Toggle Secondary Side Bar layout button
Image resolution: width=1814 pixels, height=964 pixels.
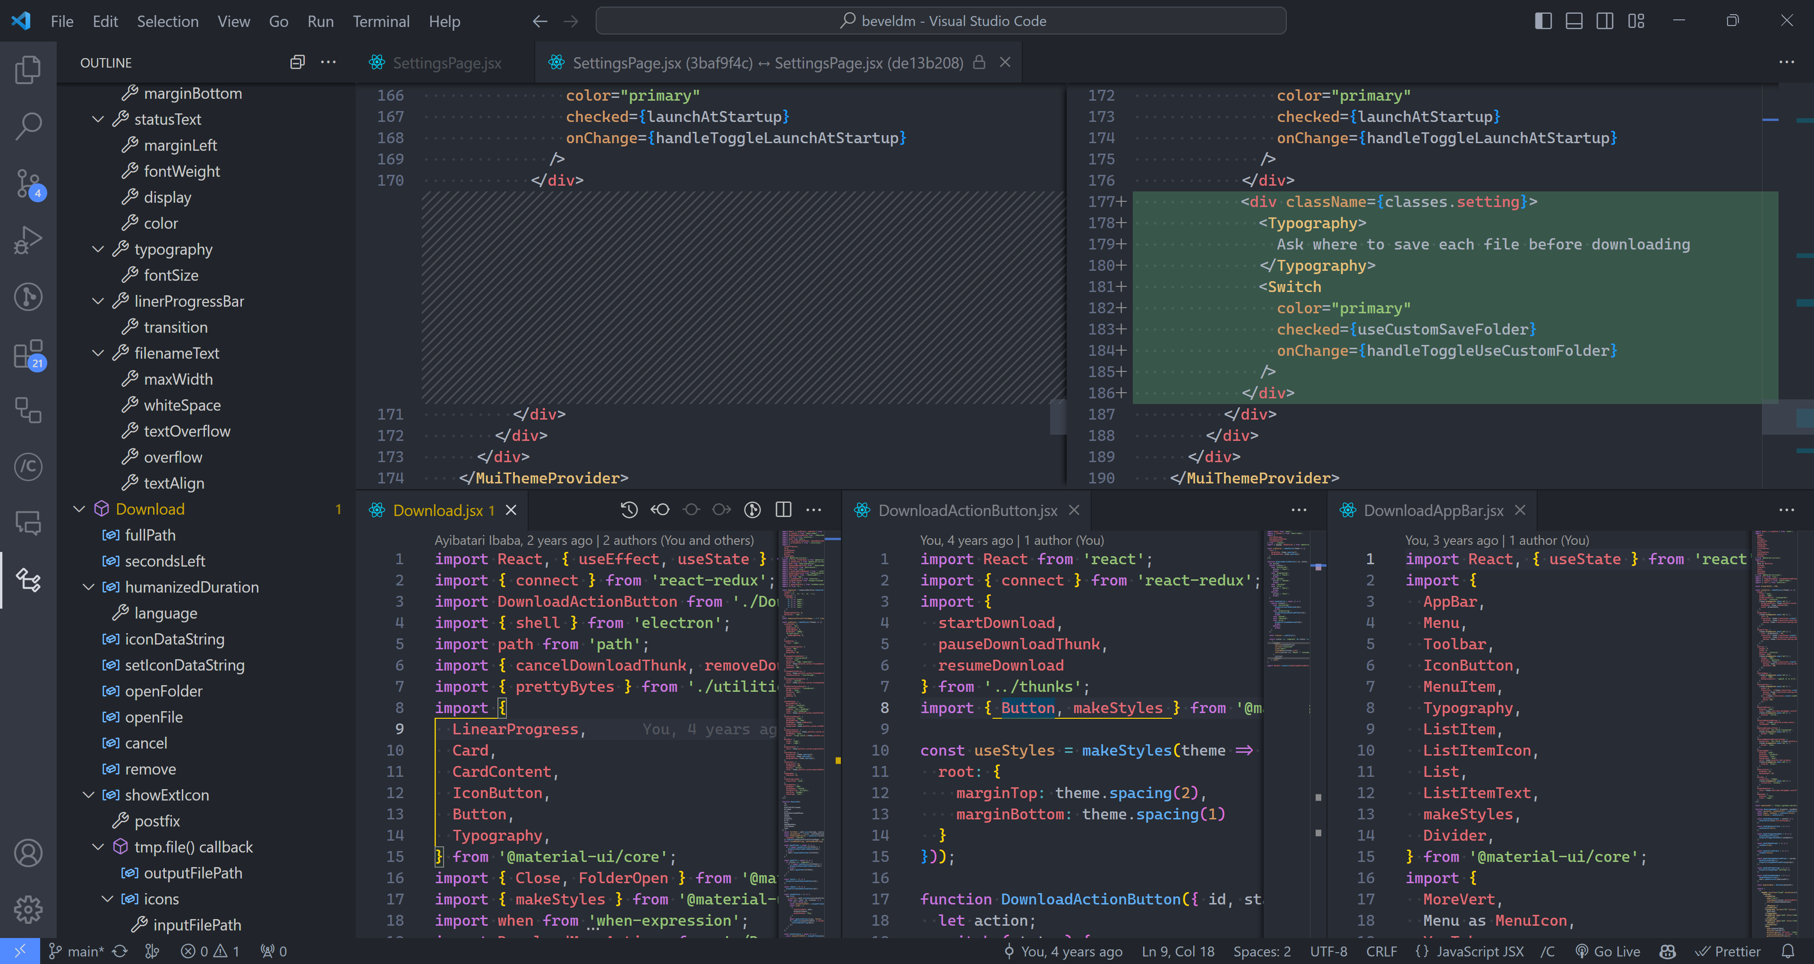pyautogui.click(x=1605, y=21)
